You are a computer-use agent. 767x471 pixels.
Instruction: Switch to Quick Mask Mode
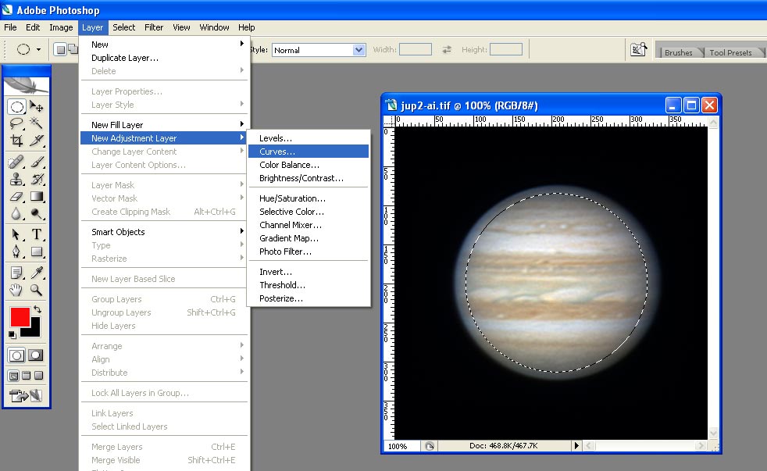36,355
